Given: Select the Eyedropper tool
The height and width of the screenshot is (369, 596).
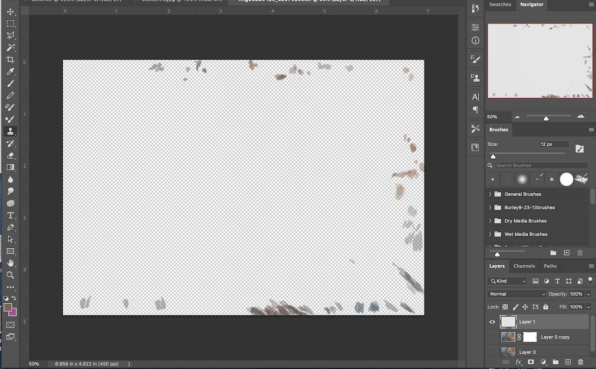Looking at the screenshot, I should coord(10,71).
